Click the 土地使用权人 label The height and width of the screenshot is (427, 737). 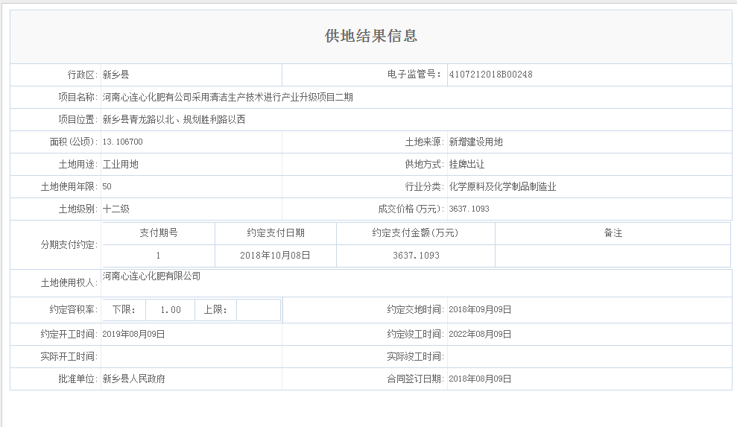[69, 282]
